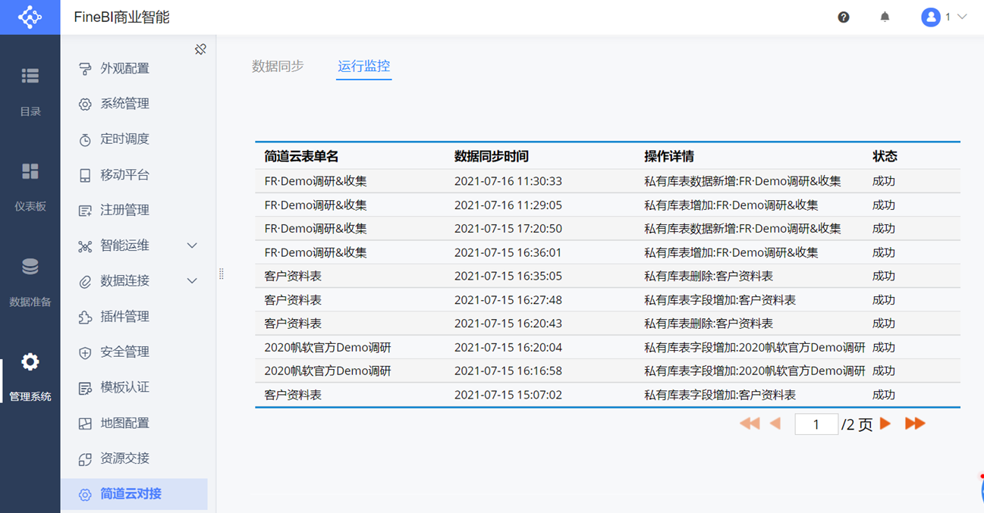Click the 移动平台 device icon
Screen dimensions: 984x513
click(x=85, y=176)
